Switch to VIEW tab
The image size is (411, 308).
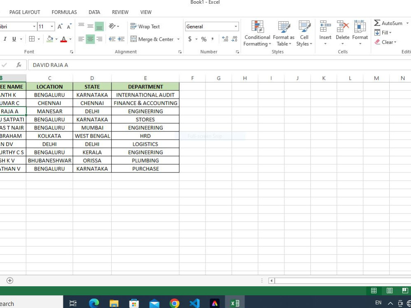pyautogui.click(x=146, y=12)
